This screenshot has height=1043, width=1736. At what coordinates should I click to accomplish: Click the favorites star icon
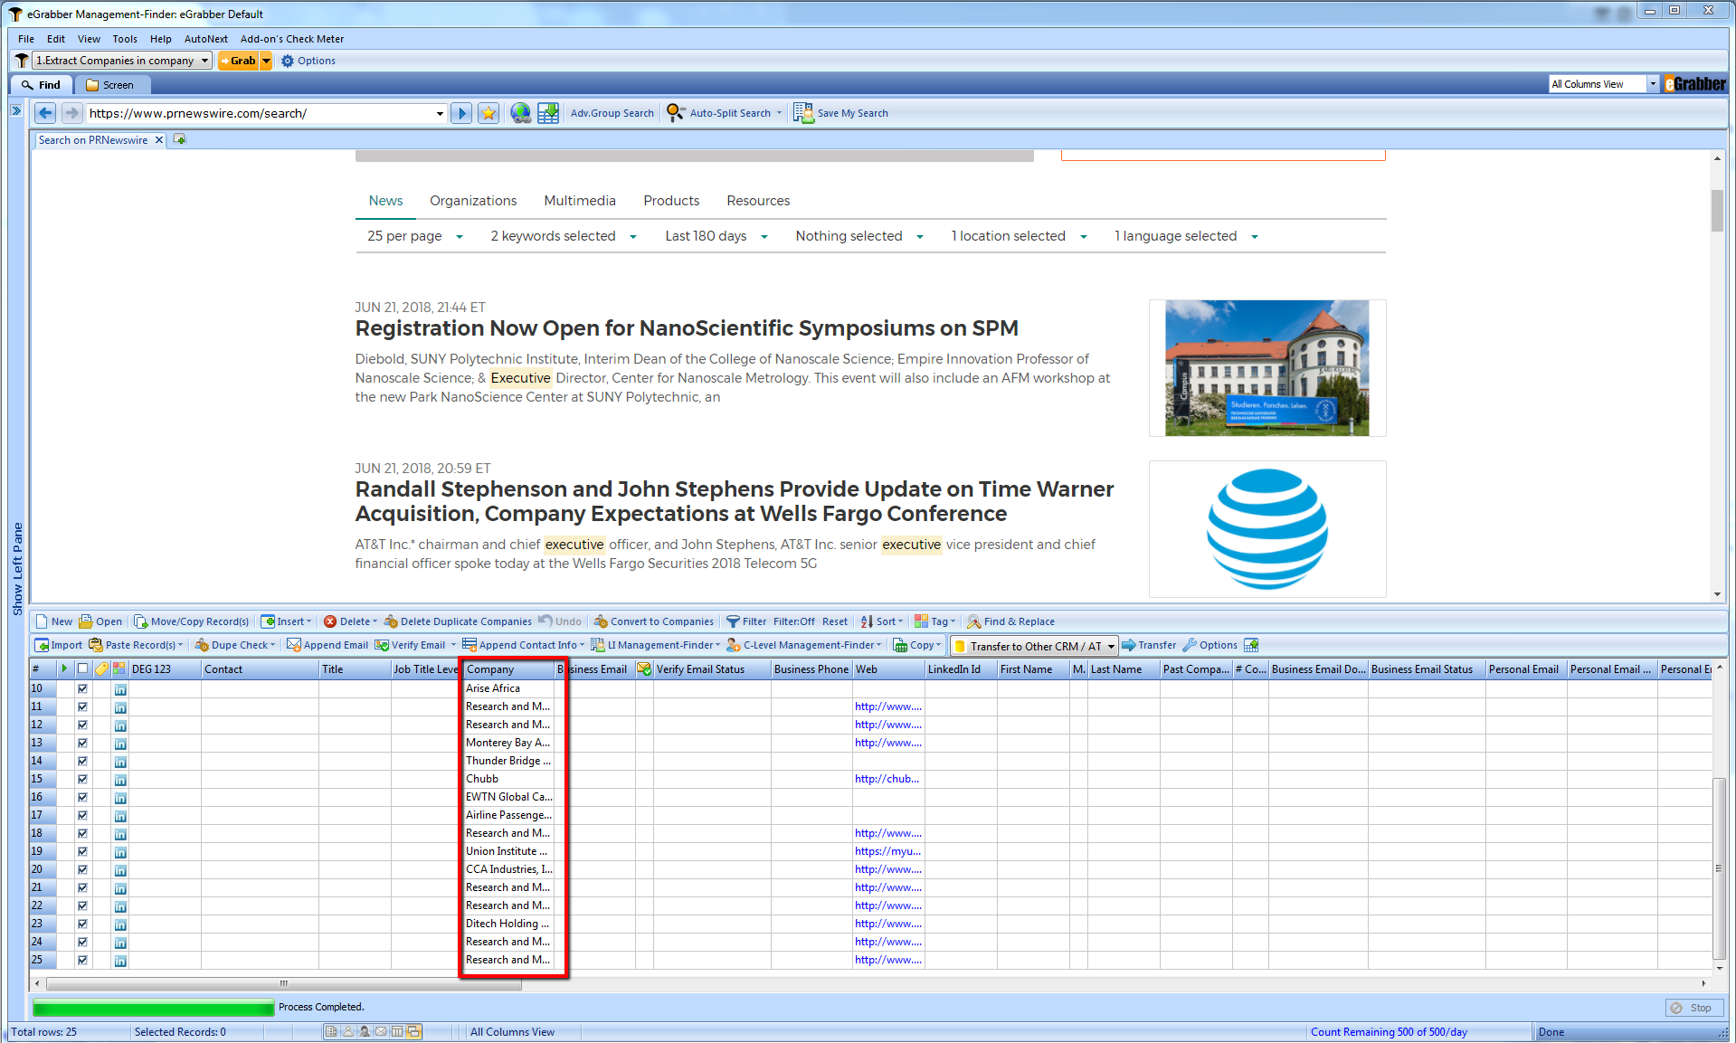(x=489, y=113)
